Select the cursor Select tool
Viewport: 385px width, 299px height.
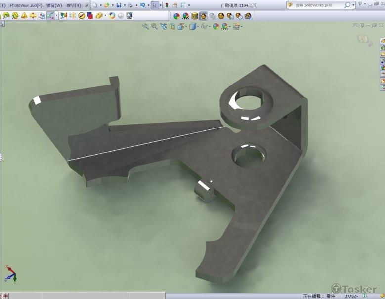pyautogui.click(x=154, y=5)
